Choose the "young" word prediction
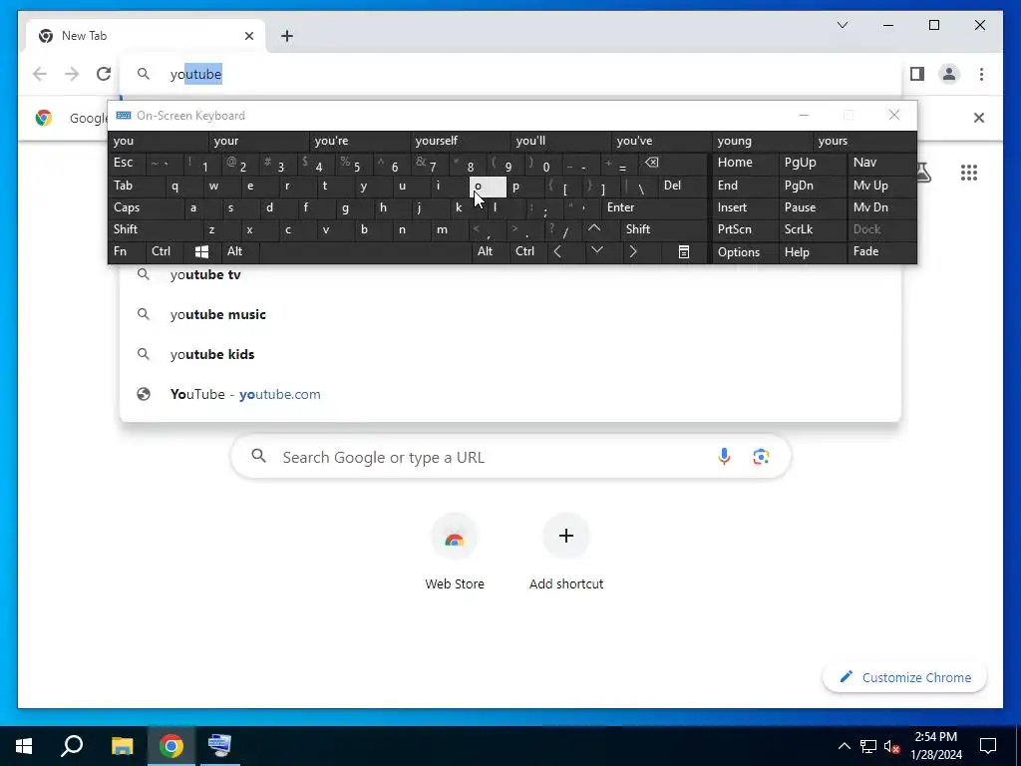 [x=763, y=141]
